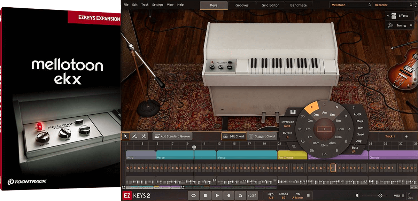Image resolution: width=418 pixels, height=201 pixels.
Task: Click the center F chord field
Action: [x=324, y=129]
